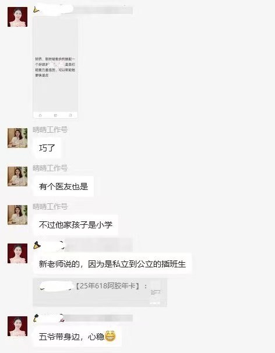
Task: Click the red-background avatar beside the screenshot message
Action: click(17, 17)
